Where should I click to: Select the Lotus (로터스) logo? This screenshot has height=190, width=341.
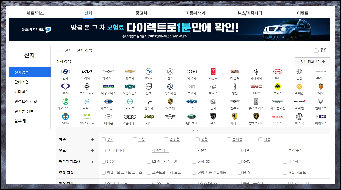click(278, 87)
